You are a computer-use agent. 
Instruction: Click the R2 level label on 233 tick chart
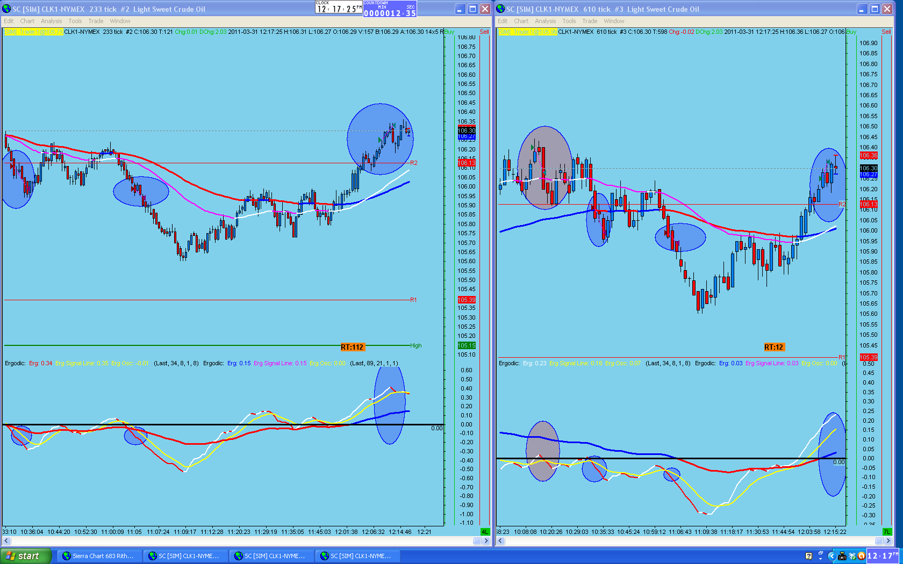pyautogui.click(x=413, y=163)
